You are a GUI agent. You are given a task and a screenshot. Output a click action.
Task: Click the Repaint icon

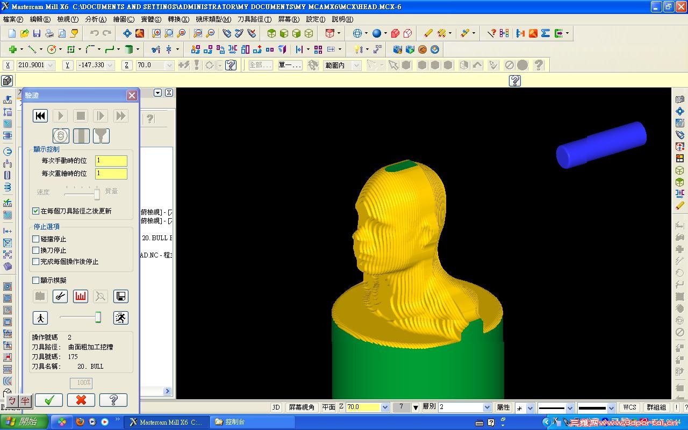140,33
